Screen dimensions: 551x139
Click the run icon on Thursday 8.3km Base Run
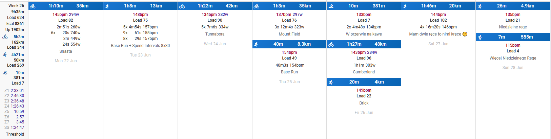point(257,44)
